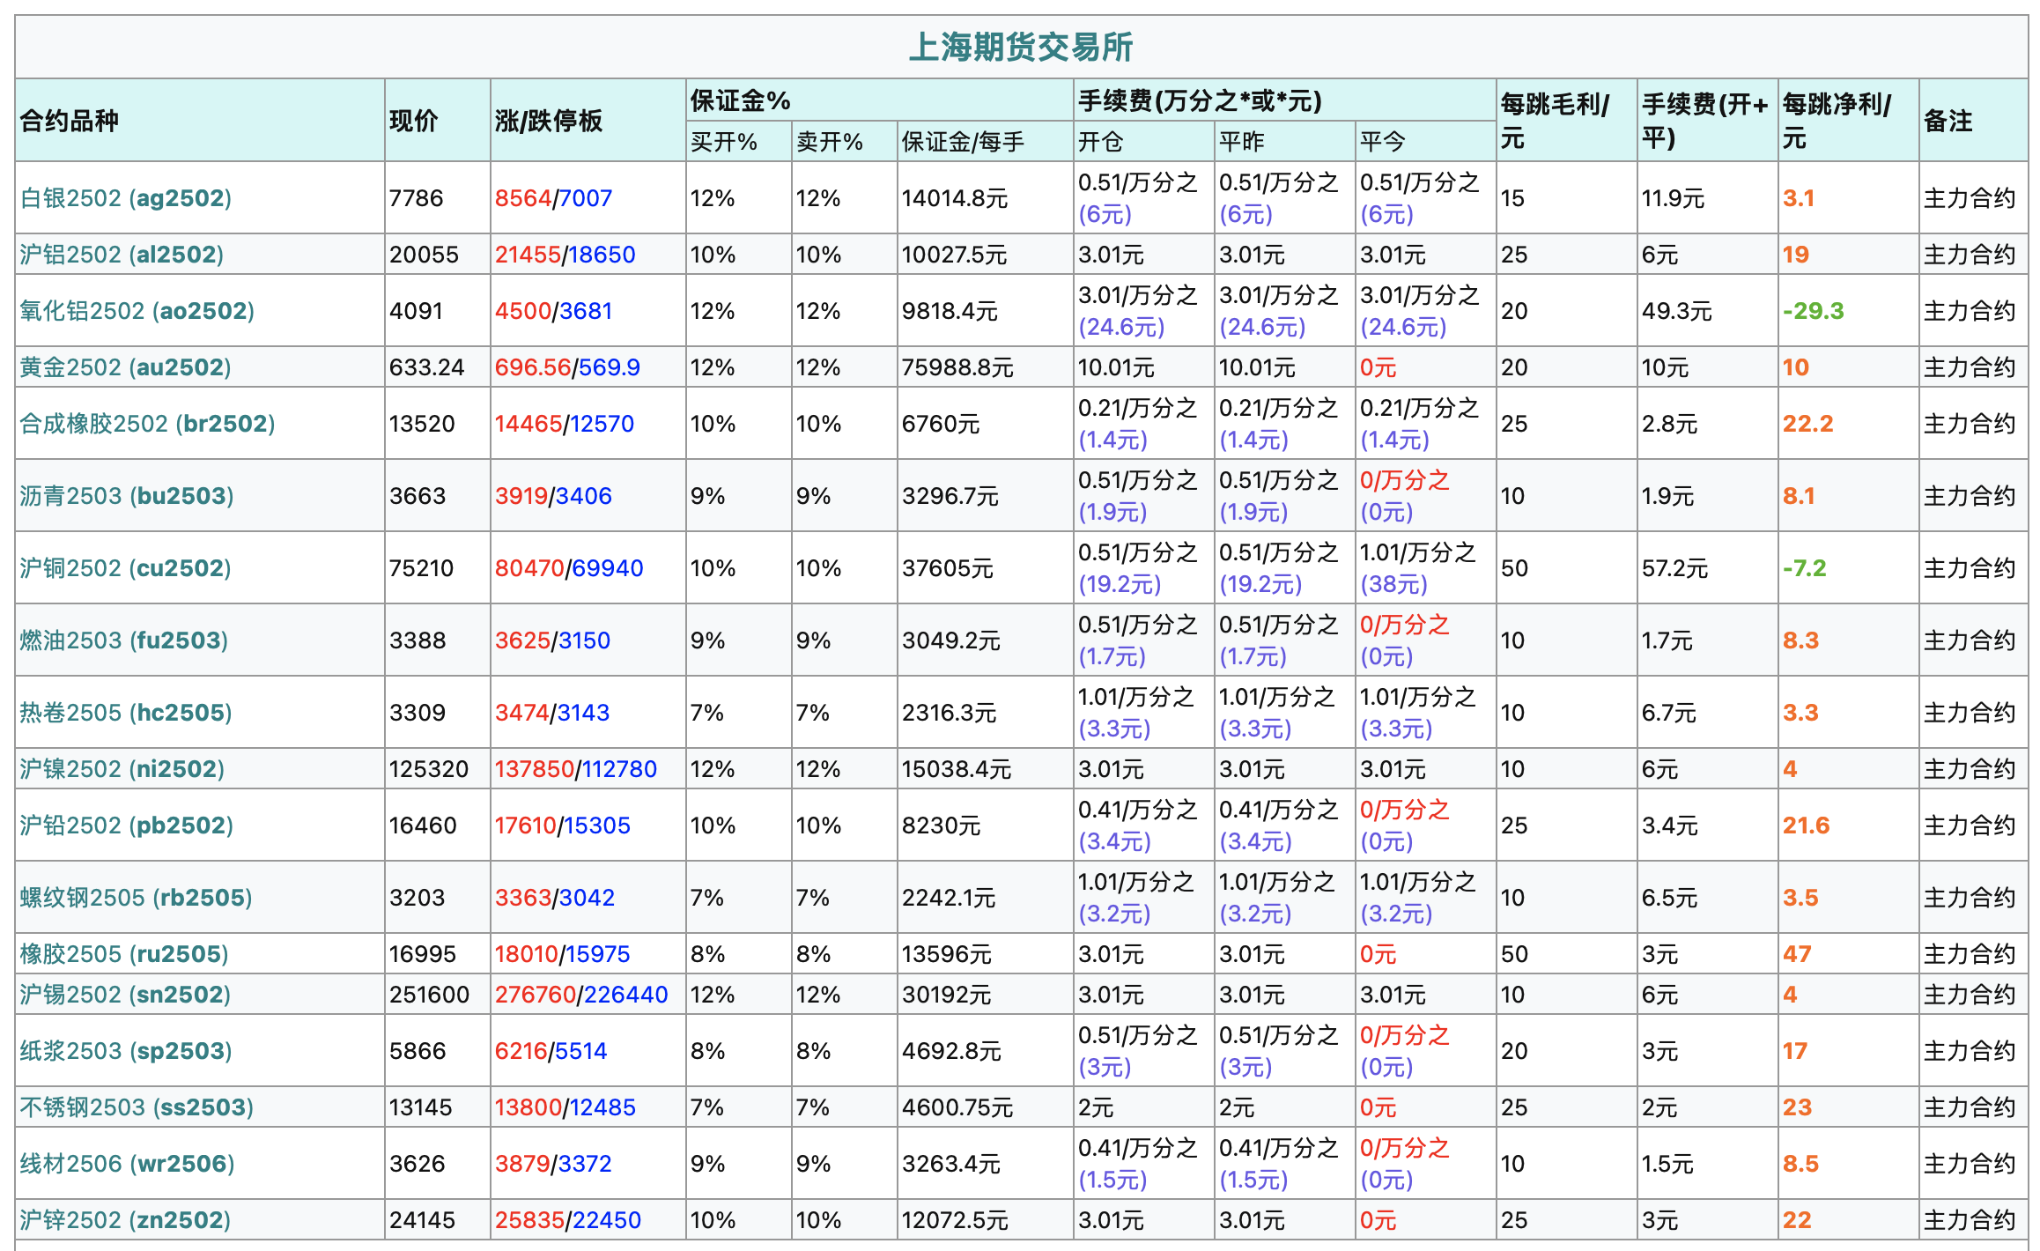Open the 氧化铝2502 (ao2502) contract link
The height and width of the screenshot is (1251, 2040).
pos(137,311)
